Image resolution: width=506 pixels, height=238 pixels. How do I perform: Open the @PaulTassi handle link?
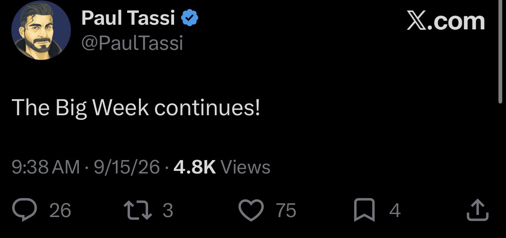[x=132, y=43]
